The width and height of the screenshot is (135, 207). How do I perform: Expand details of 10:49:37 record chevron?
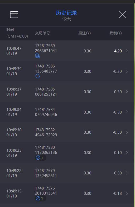(x=127, y=92)
